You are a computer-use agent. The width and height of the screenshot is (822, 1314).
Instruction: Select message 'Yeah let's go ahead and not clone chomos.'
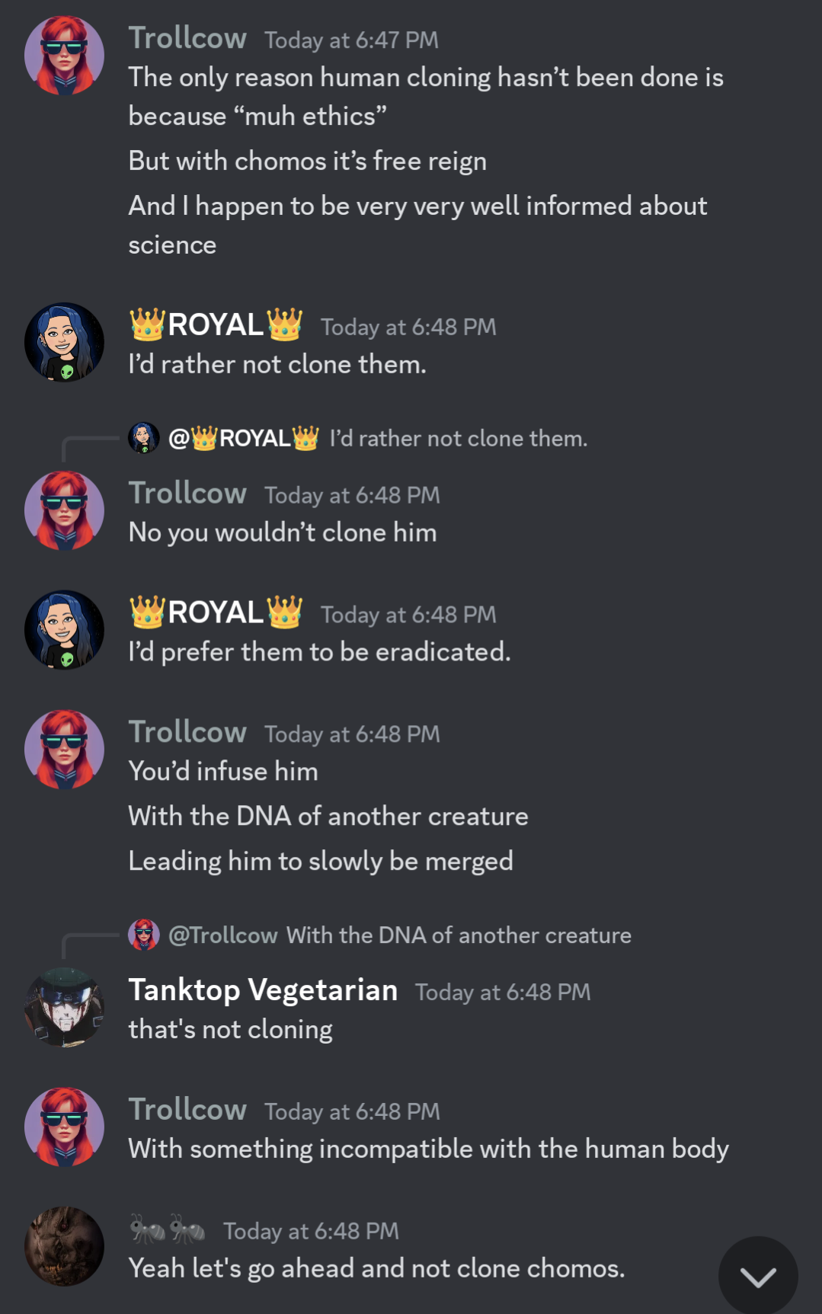(376, 1268)
